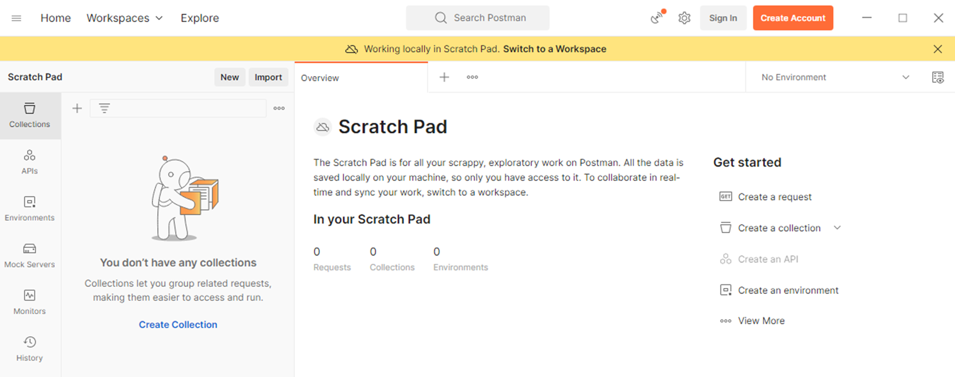This screenshot has width=955, height=377.
Task: Open the No Environment dropdown
Action: point(835,77)
